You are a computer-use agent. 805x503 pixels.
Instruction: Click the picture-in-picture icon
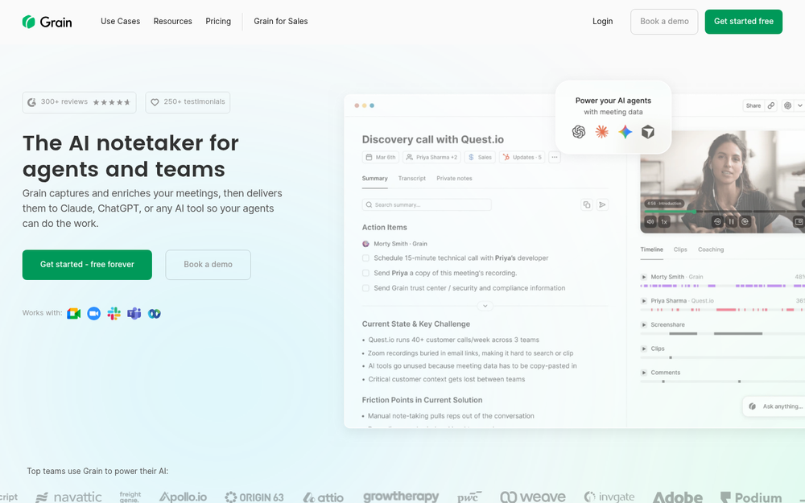[x=799, y=222]
